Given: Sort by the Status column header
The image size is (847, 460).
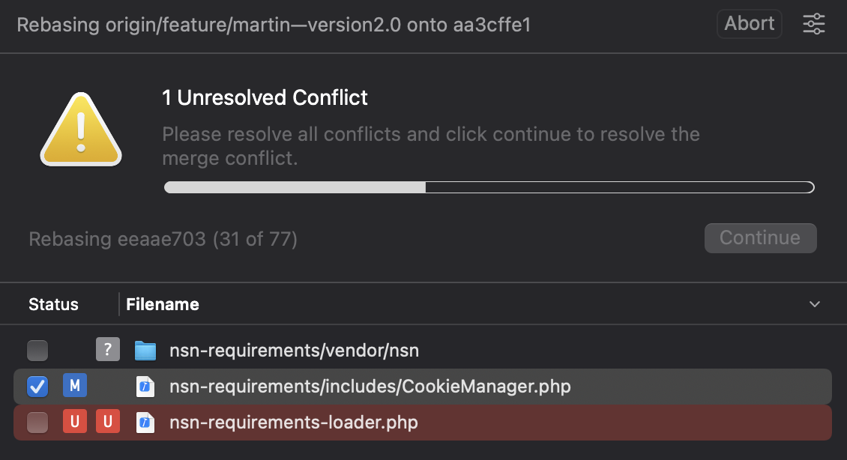Looking at the screenshot, I should [53, 304].
